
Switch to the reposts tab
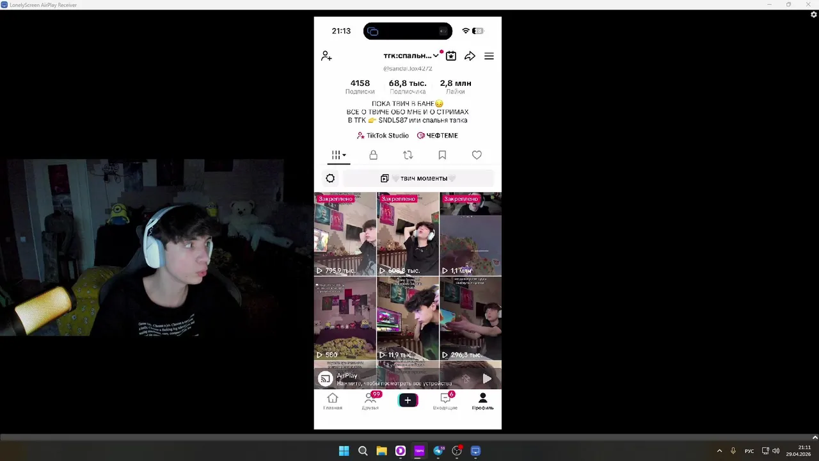pyautogui.click(x=408, y=155)
